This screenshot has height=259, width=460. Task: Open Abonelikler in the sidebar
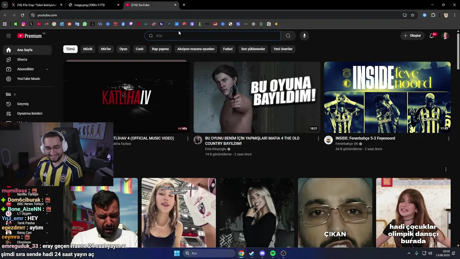coord(27,69)
